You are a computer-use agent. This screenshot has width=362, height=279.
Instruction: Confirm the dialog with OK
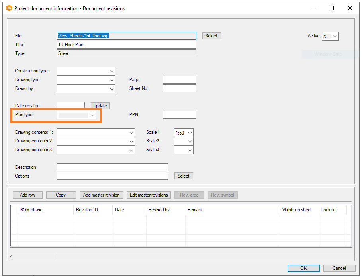tap(303, 268)
